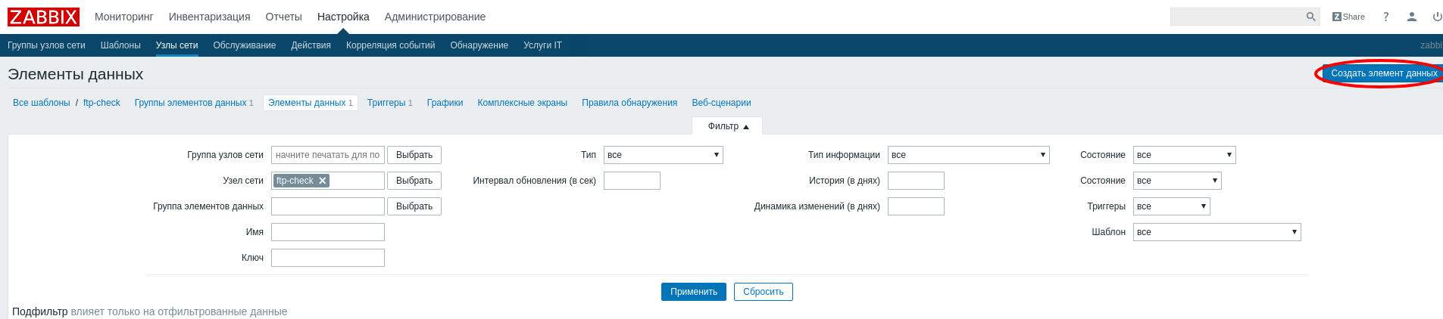Viewport: 1443px width, 319px height.
Task: Open the Тип dropdown
Action: tap(663, 155)
